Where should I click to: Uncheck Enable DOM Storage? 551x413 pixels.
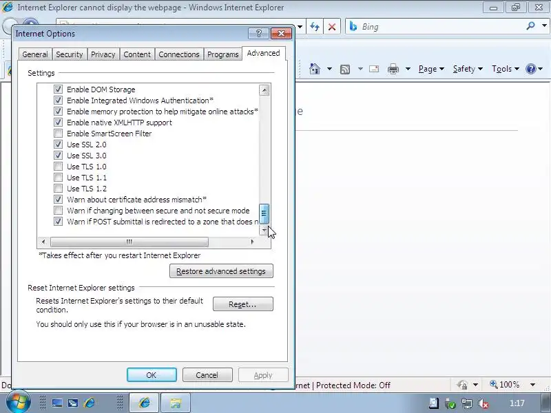[x=59, y=89]
